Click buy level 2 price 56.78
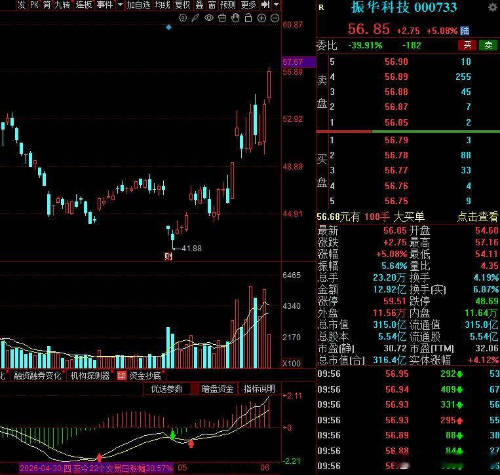 click(396, 155)
